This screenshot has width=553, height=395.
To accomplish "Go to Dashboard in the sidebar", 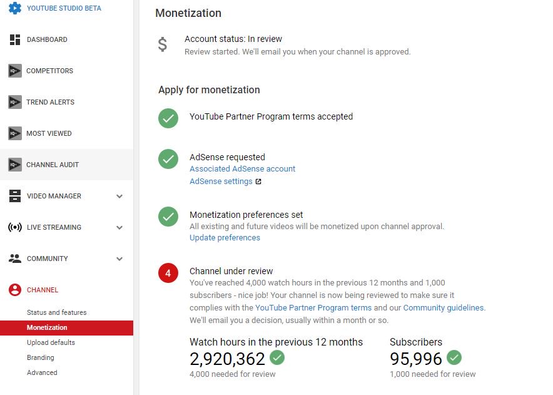I will tap(47, 39).
